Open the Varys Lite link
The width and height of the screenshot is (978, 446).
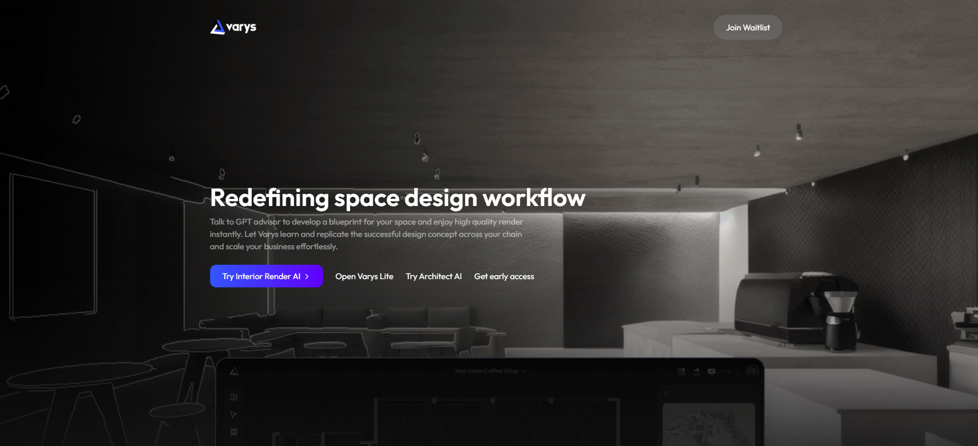(364, 277)
